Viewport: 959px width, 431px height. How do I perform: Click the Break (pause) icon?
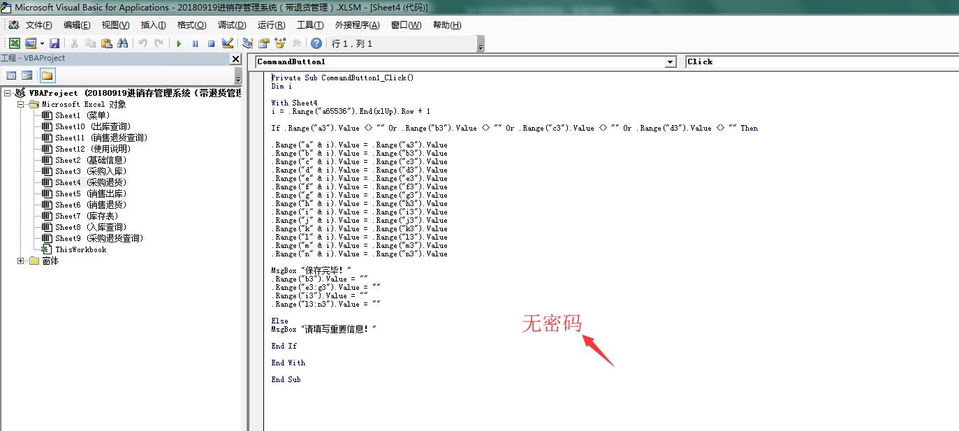196,43
